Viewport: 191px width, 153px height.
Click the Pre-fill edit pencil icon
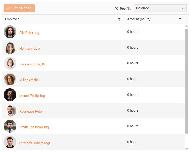pos(116,8)
